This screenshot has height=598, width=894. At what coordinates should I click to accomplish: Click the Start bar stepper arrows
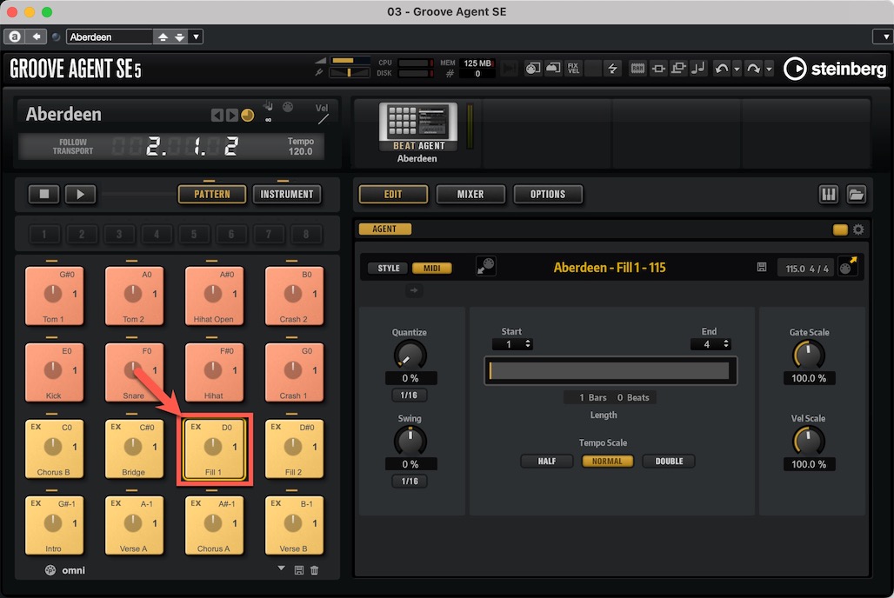pos(528,344)
